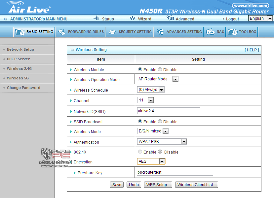Click the Advanced Setting icon
274x198 pixels.
coord(160,32)
